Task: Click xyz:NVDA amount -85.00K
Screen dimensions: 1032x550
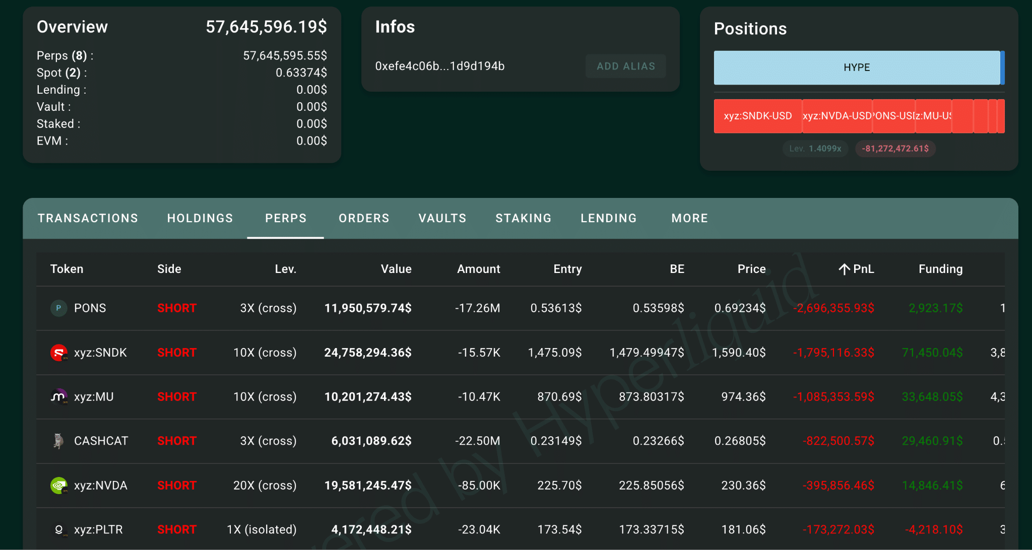Action: pyautogui.click(x=479, y=486)
